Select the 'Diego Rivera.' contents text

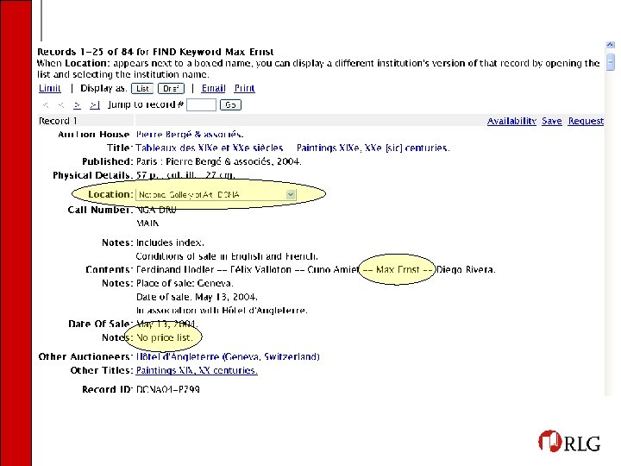click(466, 270)
